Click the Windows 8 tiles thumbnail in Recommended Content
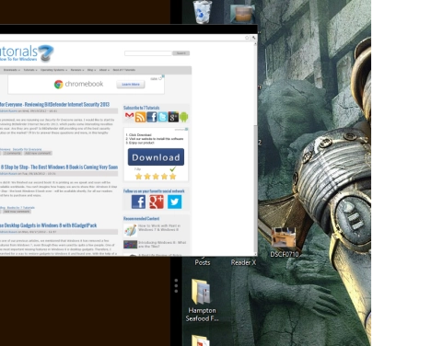The width and height of the screenshot is (431, 346). [130, 245]
